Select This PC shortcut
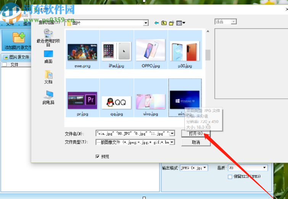Screen dimensions: 288x199 48,98
